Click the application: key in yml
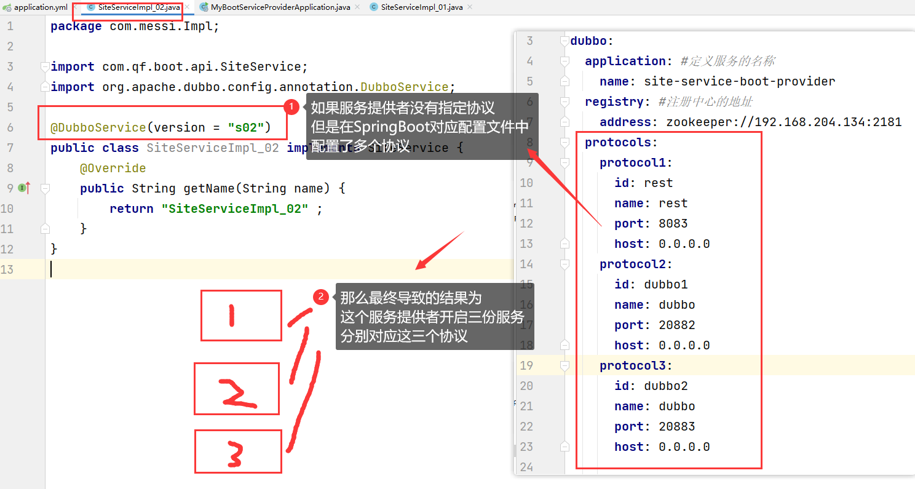Viewport: 915px width, 489px height. click(629, 61)
